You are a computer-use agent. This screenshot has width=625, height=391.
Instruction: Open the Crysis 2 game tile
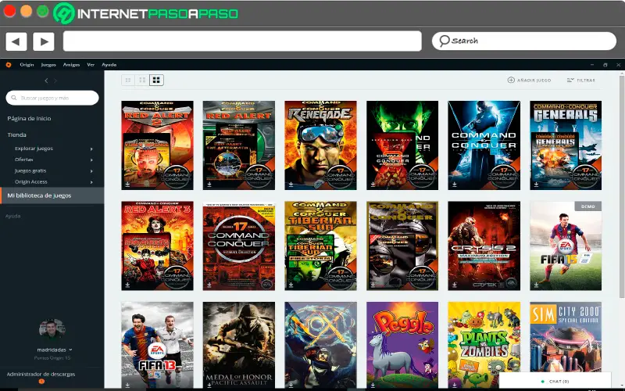pos(484,246)
